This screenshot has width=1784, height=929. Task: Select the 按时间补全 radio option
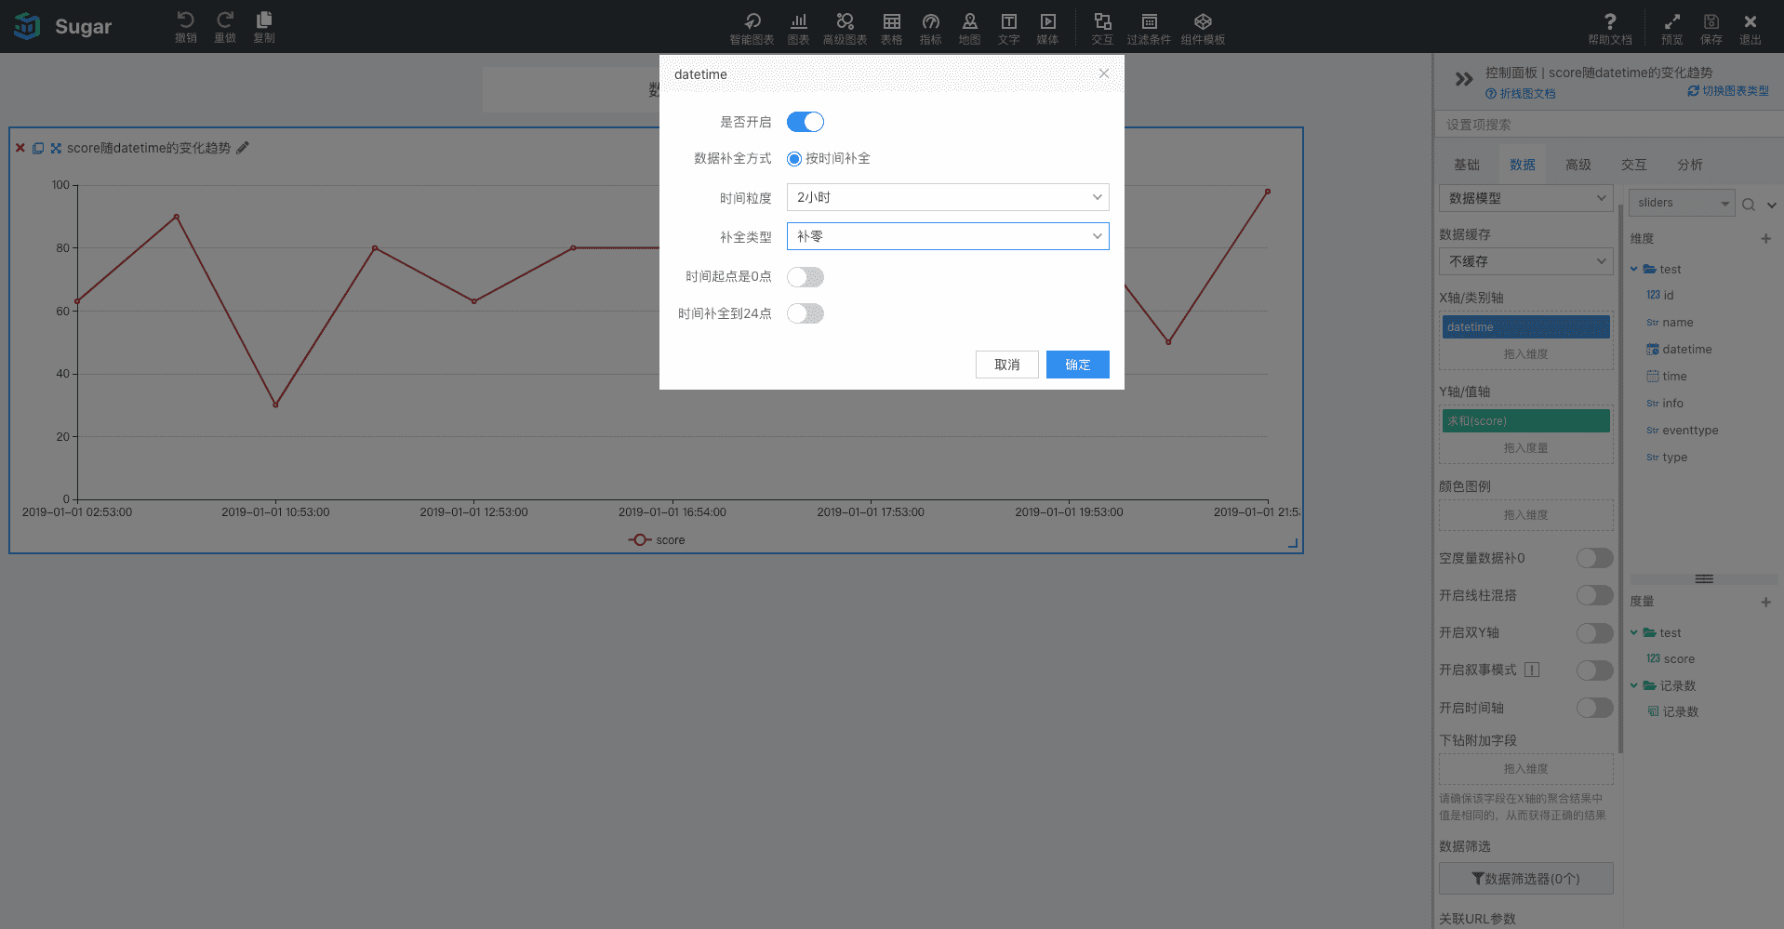coord(794,159)
